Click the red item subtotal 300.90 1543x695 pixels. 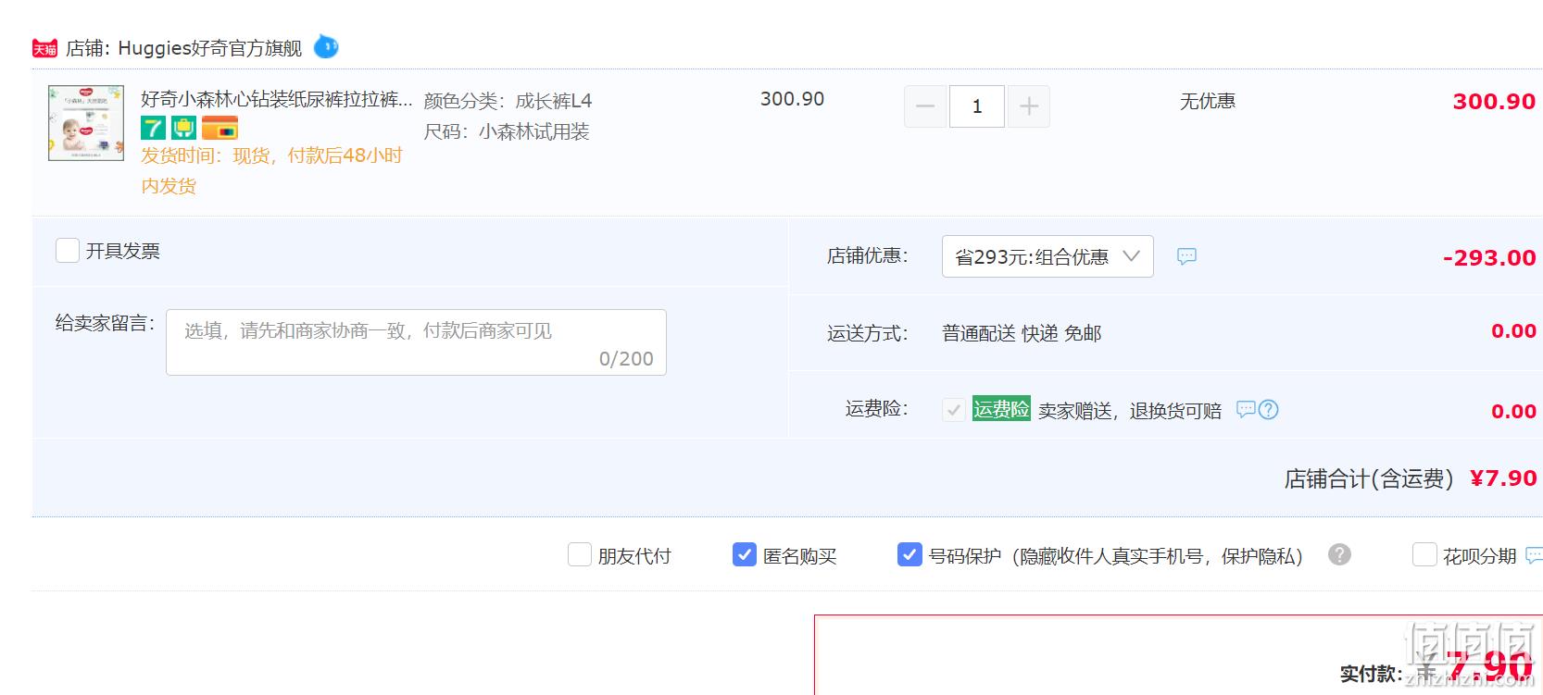pos(1494,102)
